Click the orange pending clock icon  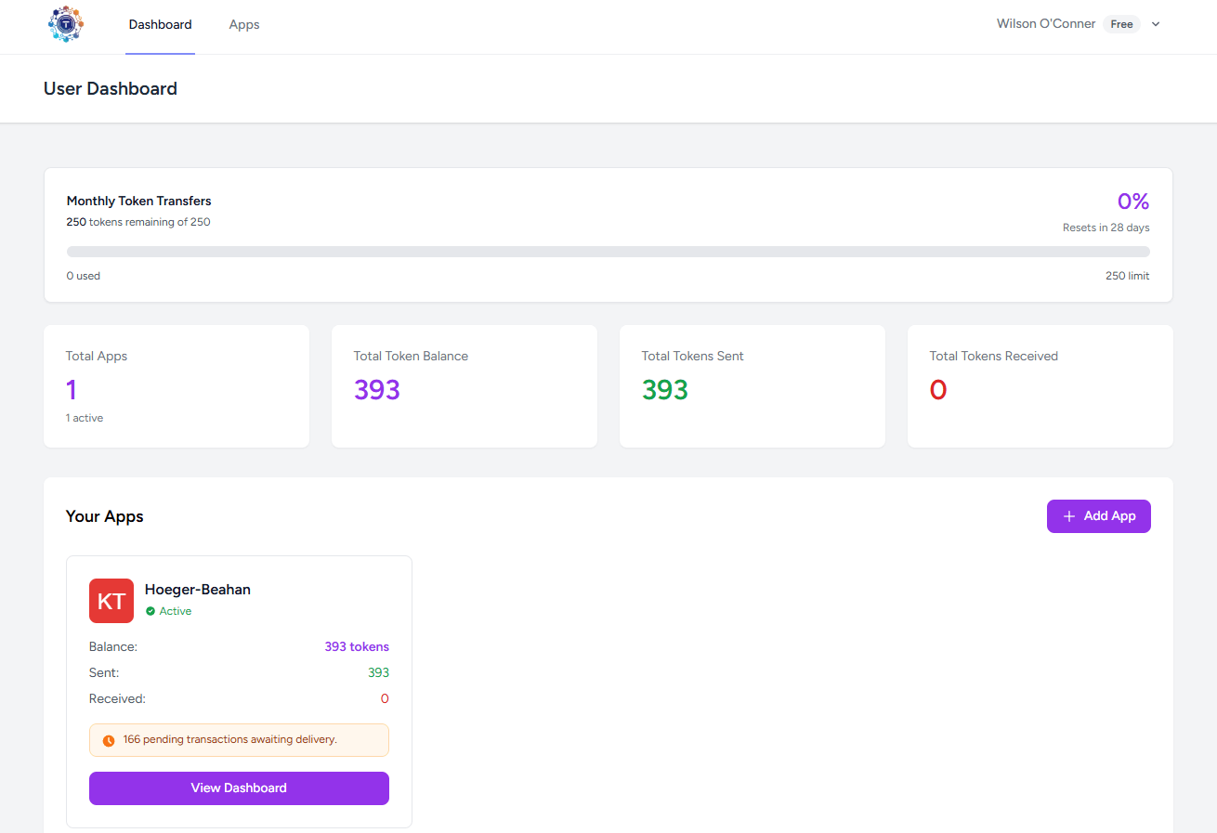pos(109,740)
